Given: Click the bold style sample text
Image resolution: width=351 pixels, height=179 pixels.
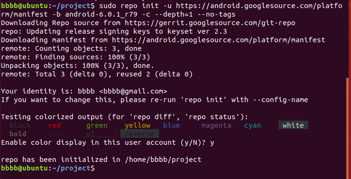Looking at the screenshot, I should pyautogui.click(x=18, y=134).
